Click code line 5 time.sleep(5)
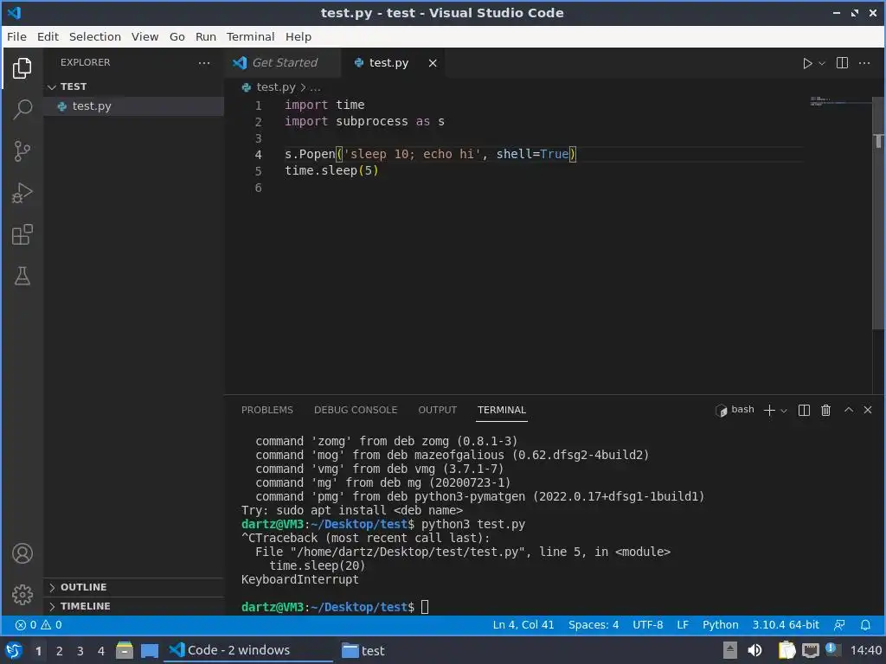The height and width of the screenshot is (664, 886). point(331,170)
